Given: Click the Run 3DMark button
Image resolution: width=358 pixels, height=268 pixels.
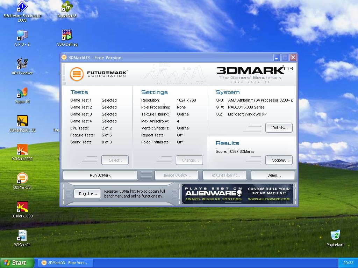Looking at the screenshot, I should coord(100,175).
